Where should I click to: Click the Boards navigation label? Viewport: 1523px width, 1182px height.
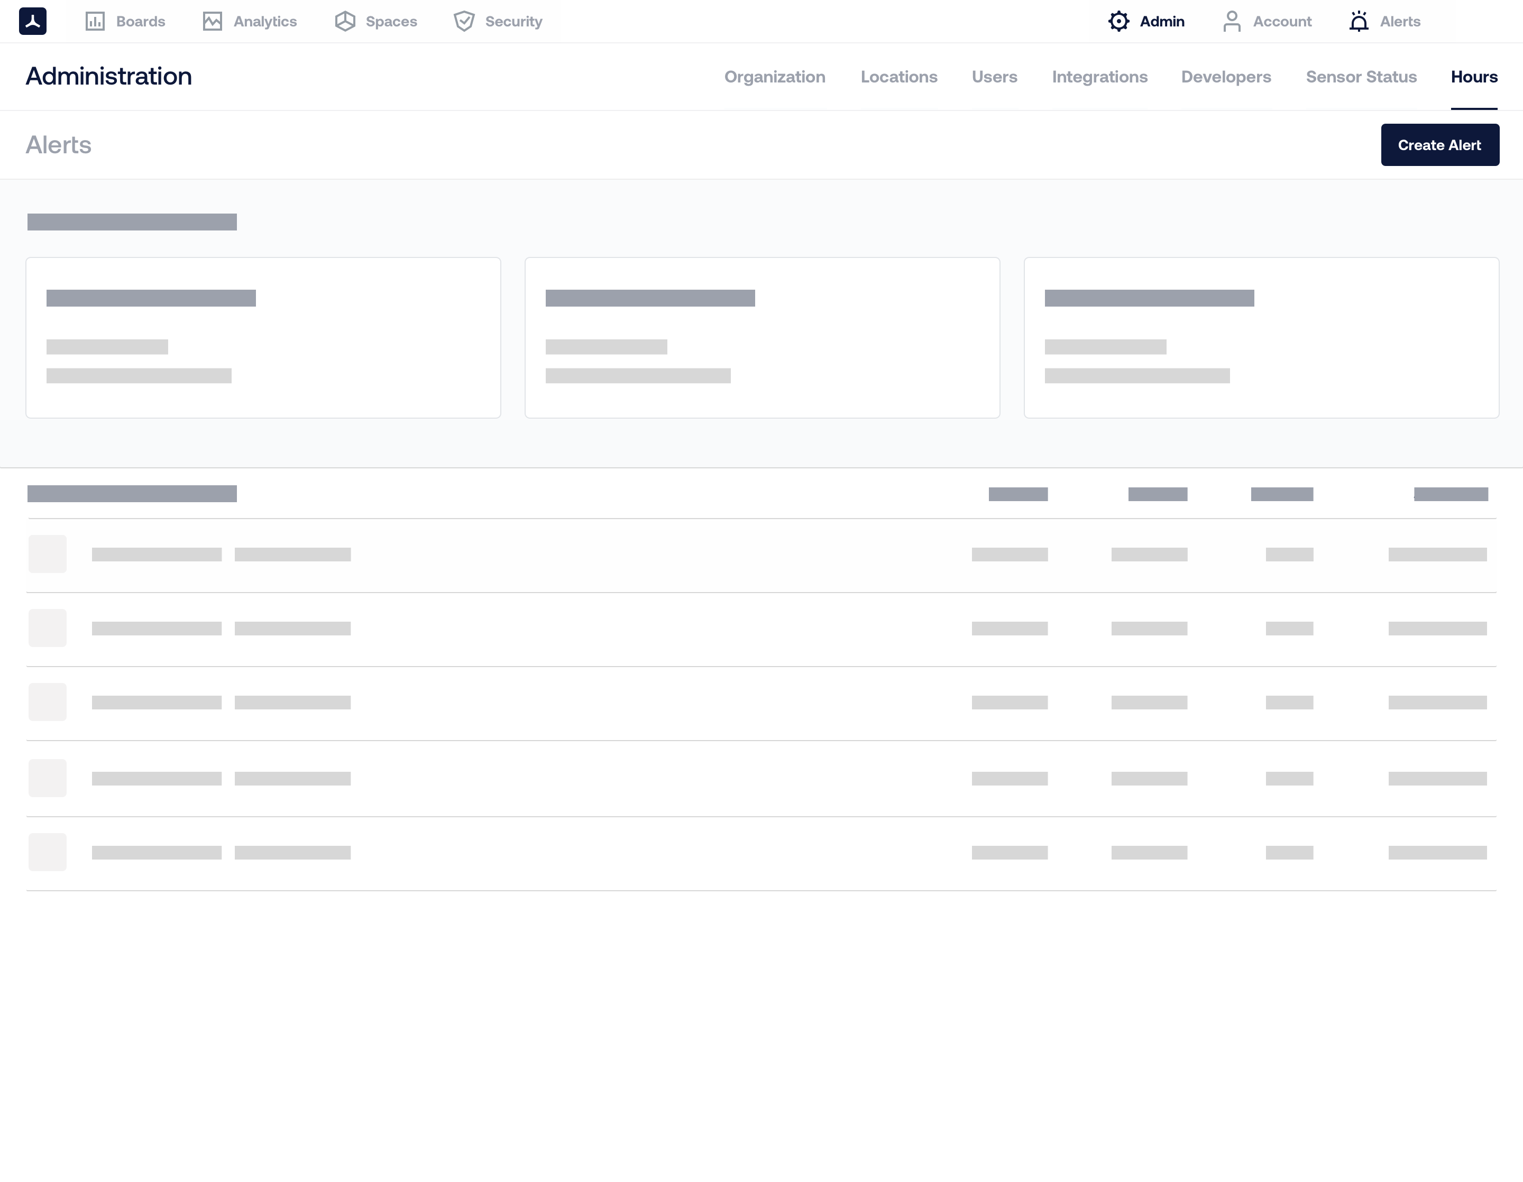tap(141, 21)
